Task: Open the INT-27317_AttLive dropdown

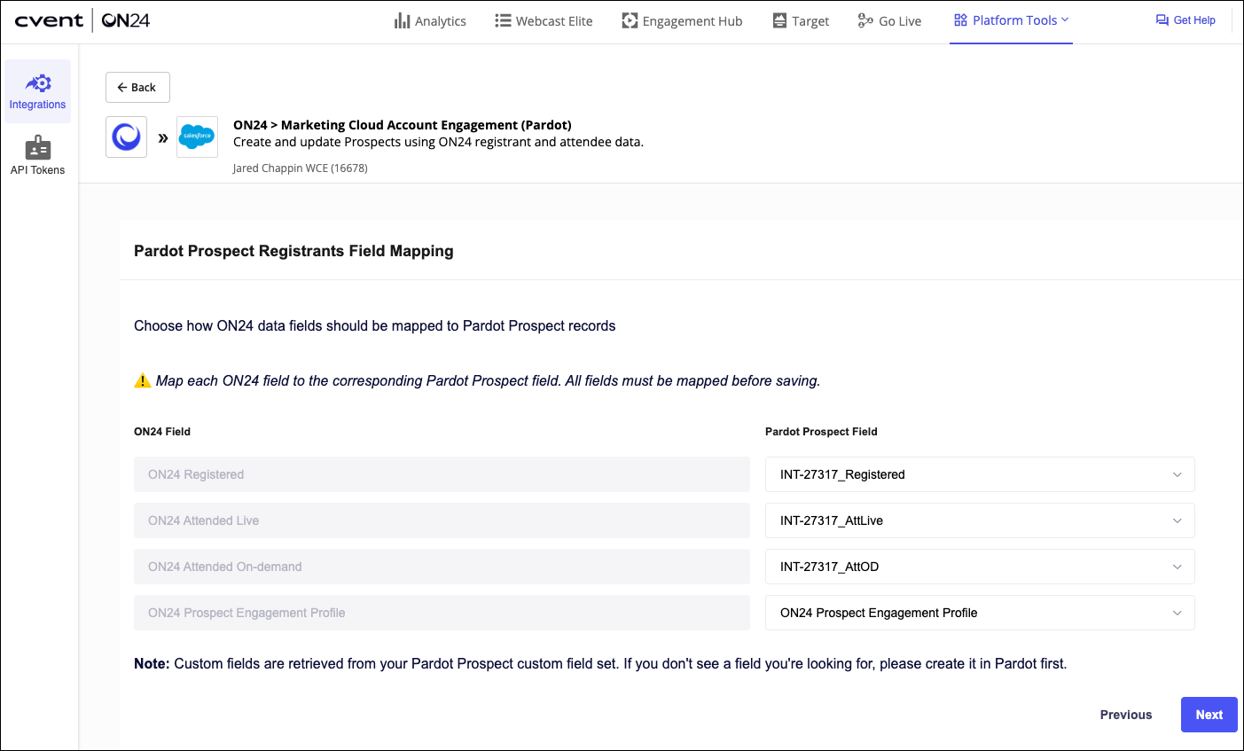Action: [980, 520]
